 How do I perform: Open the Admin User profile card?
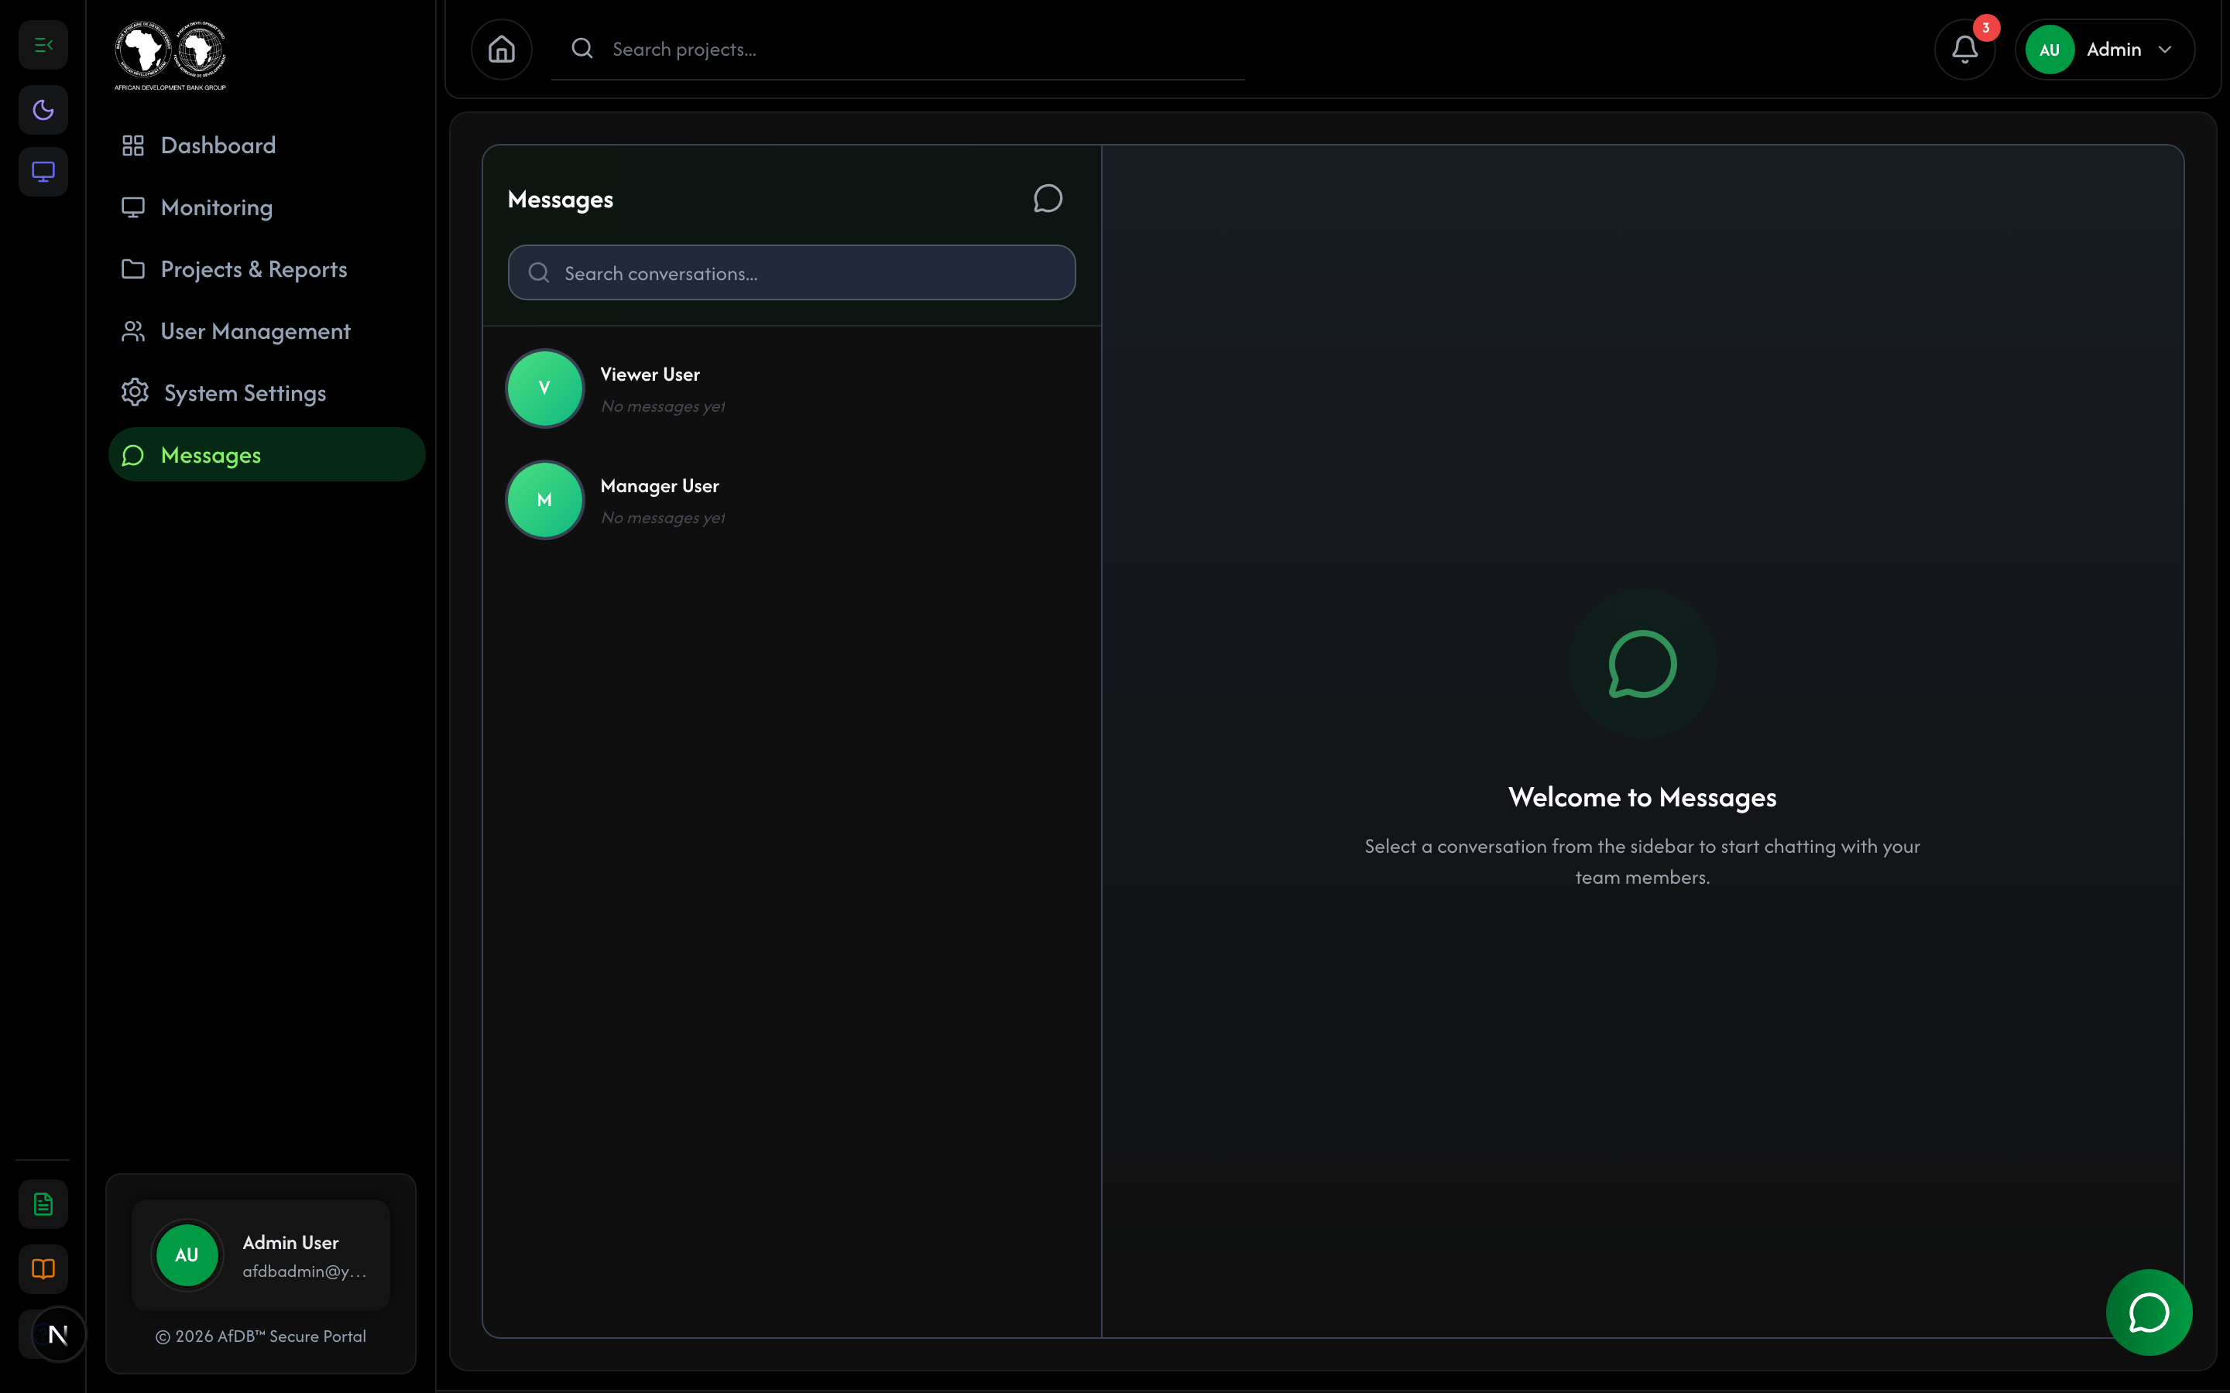point(261,1254)
